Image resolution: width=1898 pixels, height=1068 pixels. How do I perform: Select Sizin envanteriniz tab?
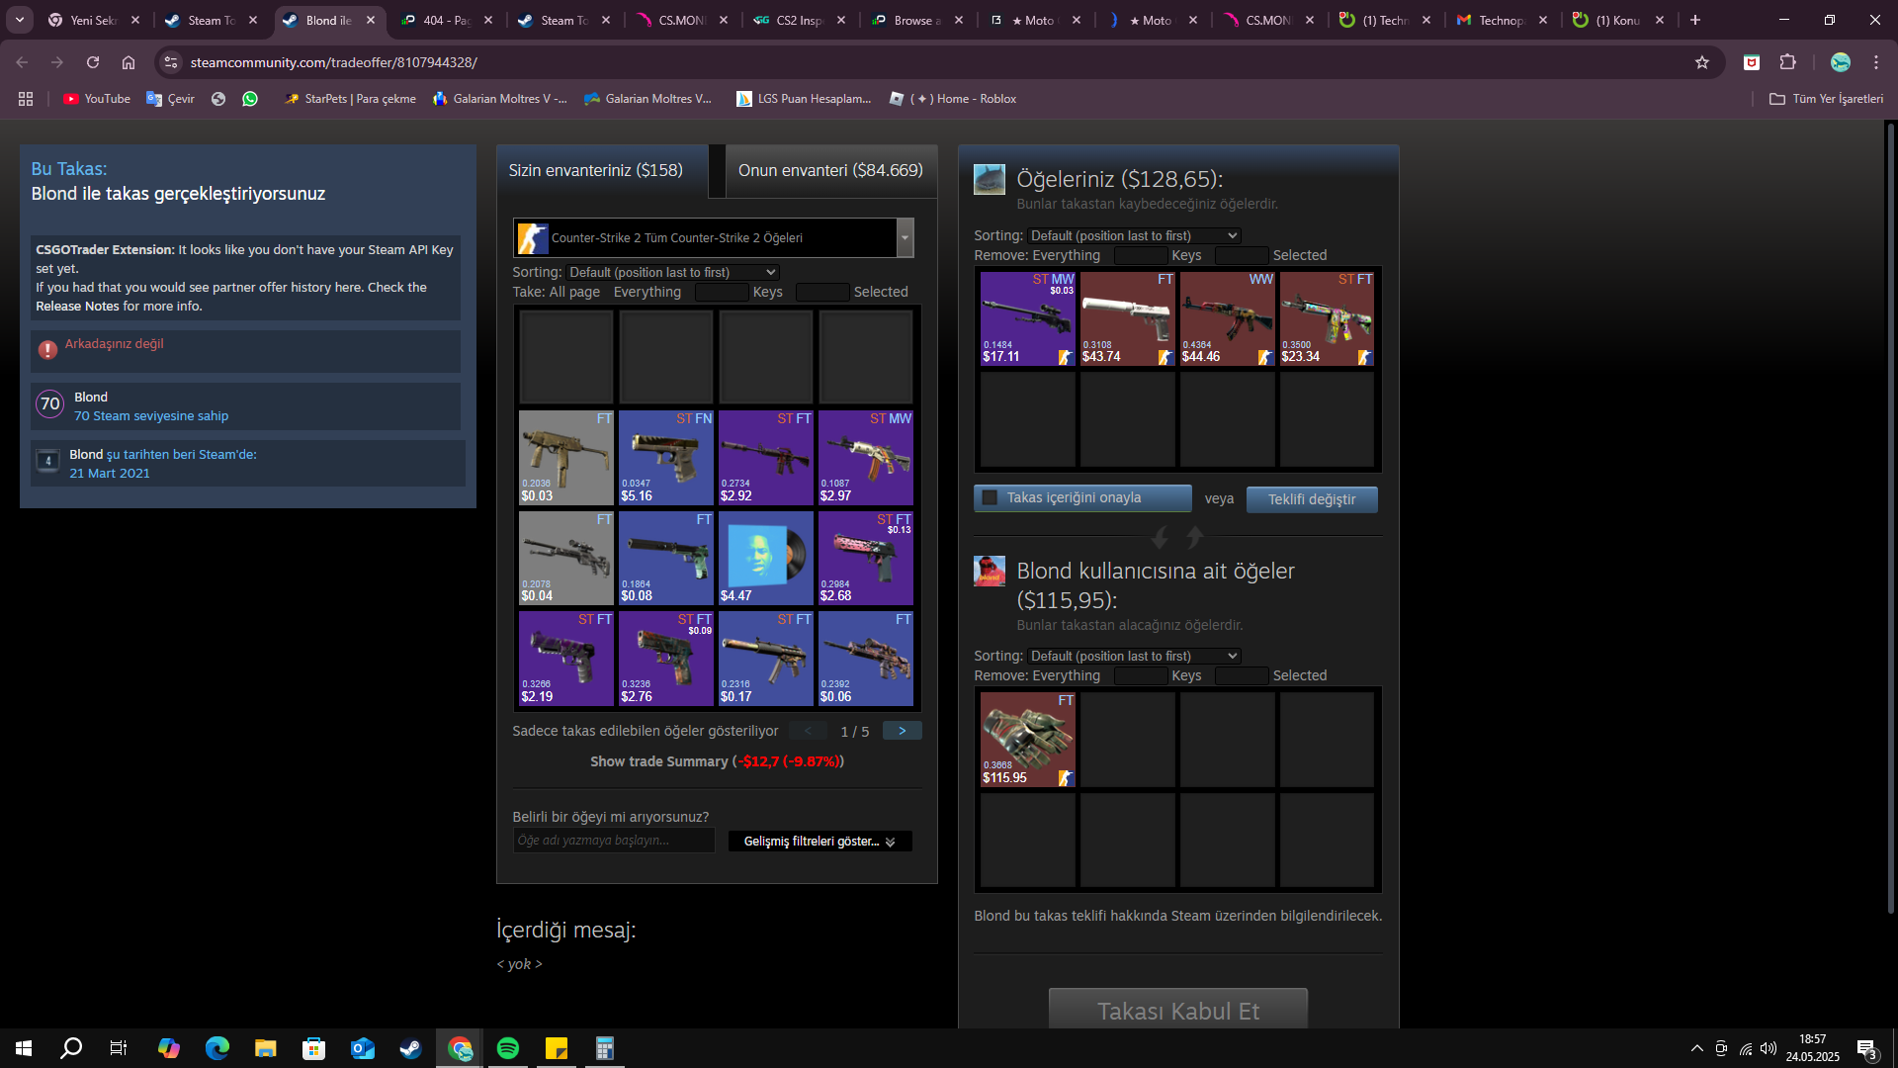(x=596, y=171)
